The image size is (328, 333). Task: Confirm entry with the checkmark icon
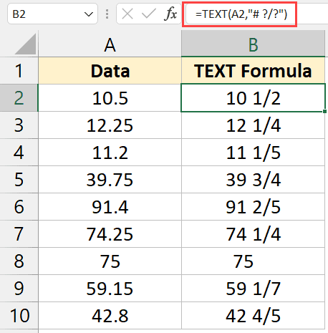[x=149, y=14]
